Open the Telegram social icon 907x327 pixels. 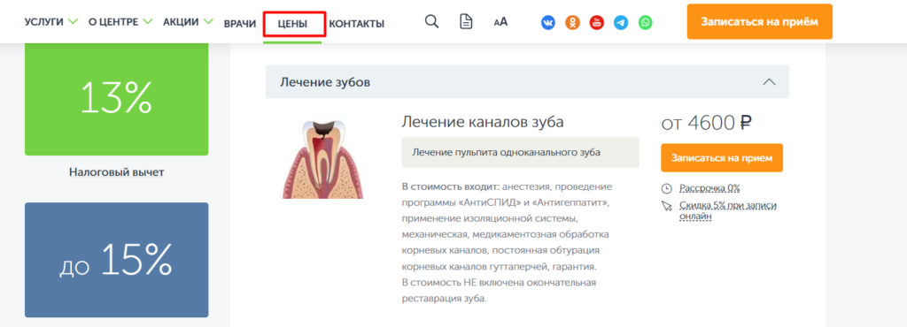tap(621, 22)
